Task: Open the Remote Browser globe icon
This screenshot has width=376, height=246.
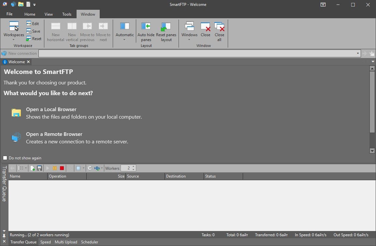Action: click(16, 137)
